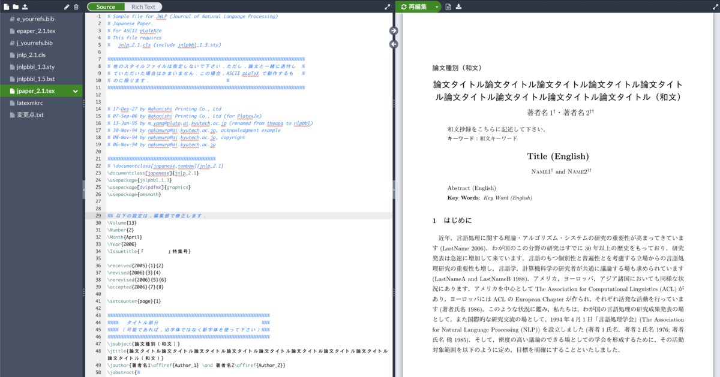Click the file icon beside latexmkrc
The height and width of the screenshot is (377, 720).
pyautogui.click(x=11, y=103)
